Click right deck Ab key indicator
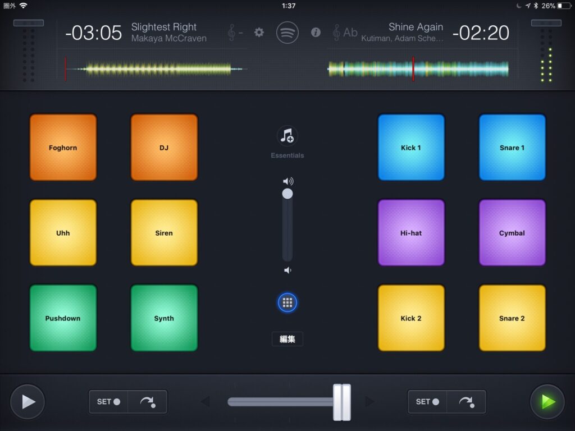575x431 pixels. point(345,33)
